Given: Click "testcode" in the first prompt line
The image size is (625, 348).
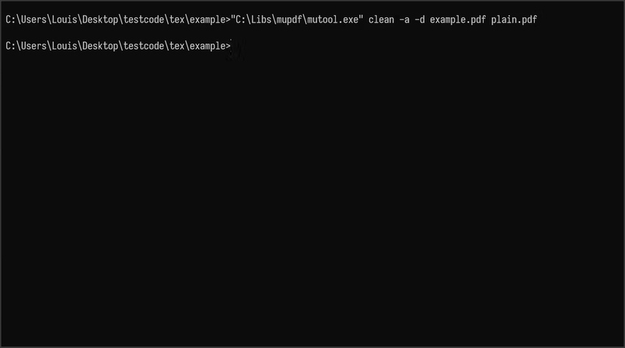Looking at the screenshot, I should point(144,19).
